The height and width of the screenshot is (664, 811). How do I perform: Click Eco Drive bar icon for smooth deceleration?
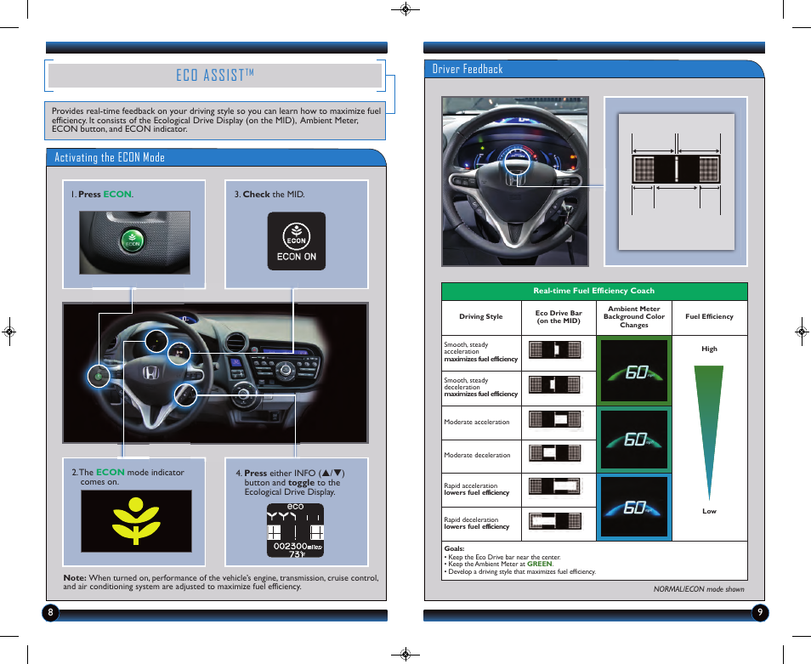coord(554,384)
